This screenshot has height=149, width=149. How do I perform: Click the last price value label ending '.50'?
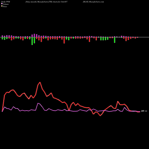point(144,111)
